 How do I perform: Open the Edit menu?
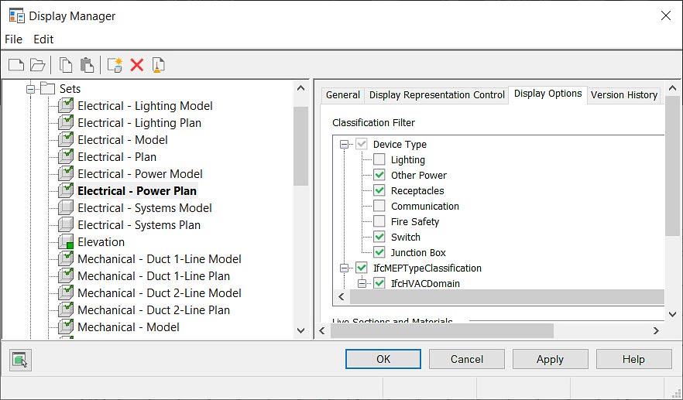(43, 39)
